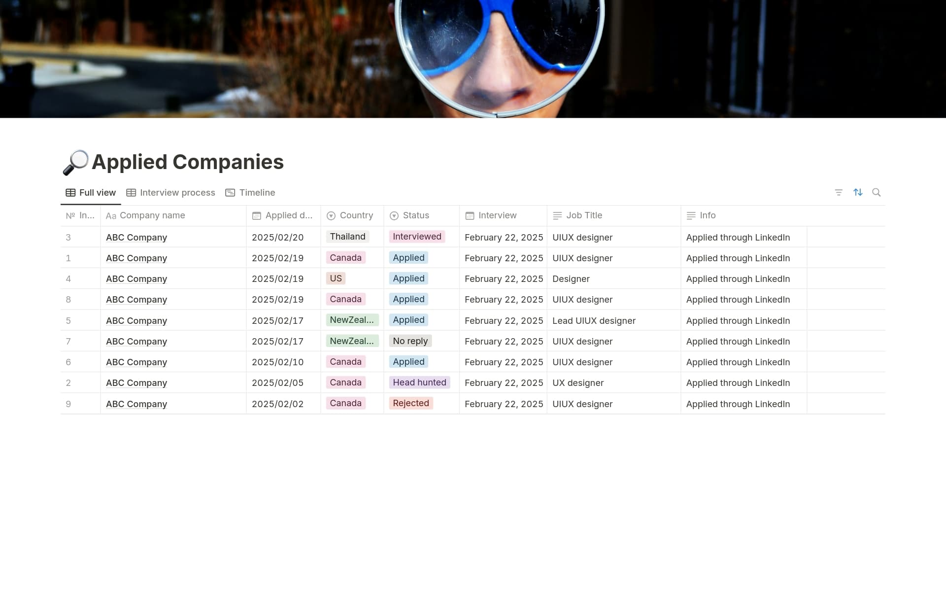Click the Thailand country tag

coord(347,237)
